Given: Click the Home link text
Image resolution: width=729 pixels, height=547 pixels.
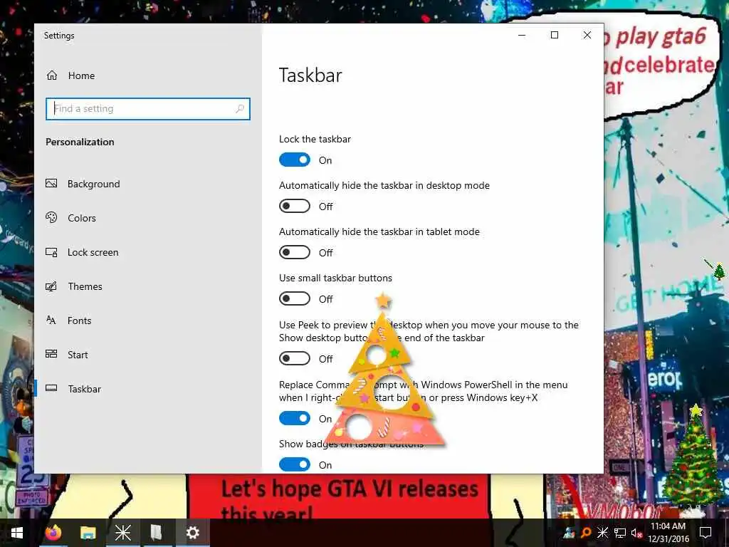Looking at the screenshot, I should pos(81,75).
